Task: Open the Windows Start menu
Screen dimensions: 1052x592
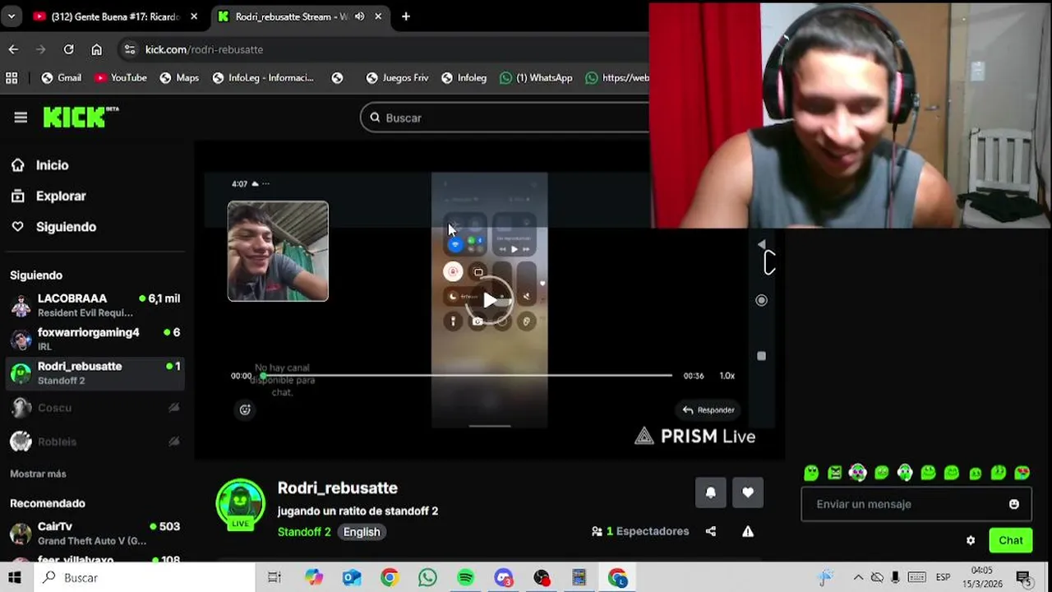Action: tap(14, 578)
